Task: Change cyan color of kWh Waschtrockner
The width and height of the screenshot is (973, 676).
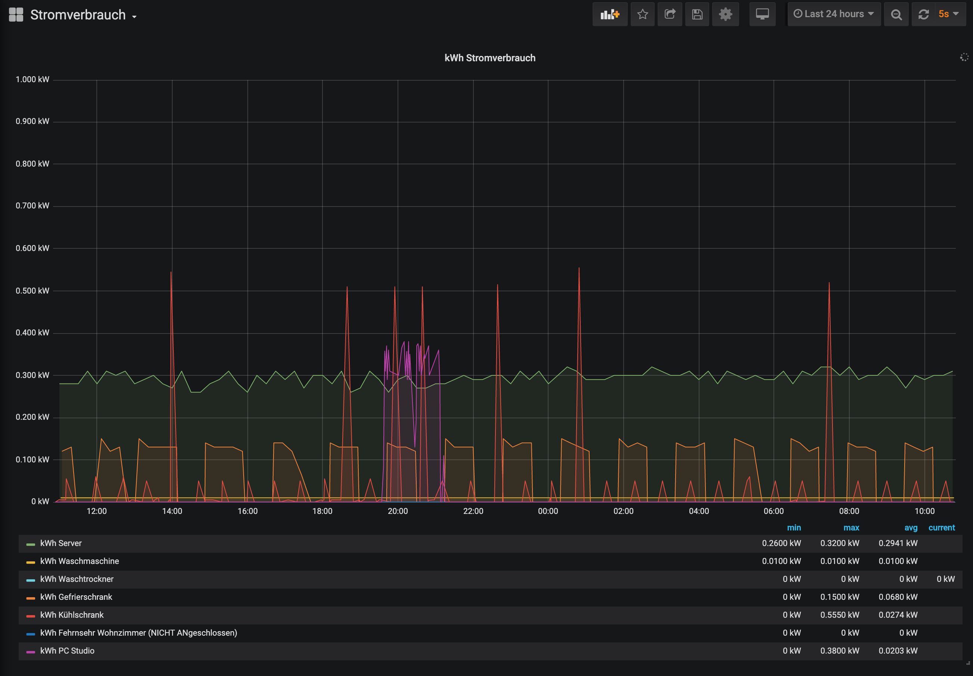Action: (31, 580)
